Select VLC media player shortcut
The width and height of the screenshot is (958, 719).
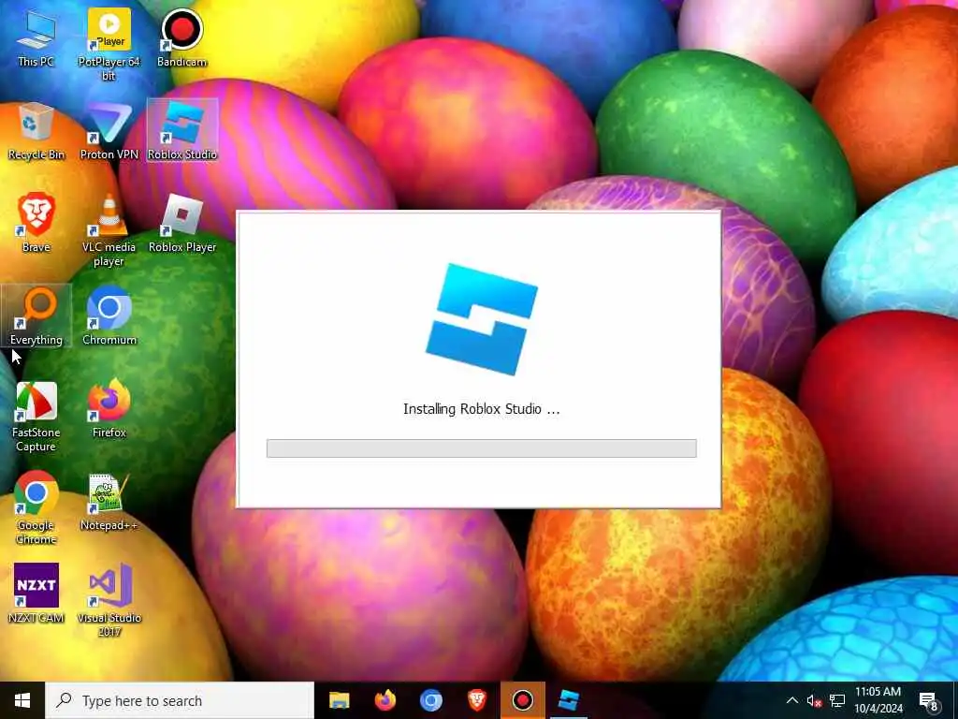(109, 230)
